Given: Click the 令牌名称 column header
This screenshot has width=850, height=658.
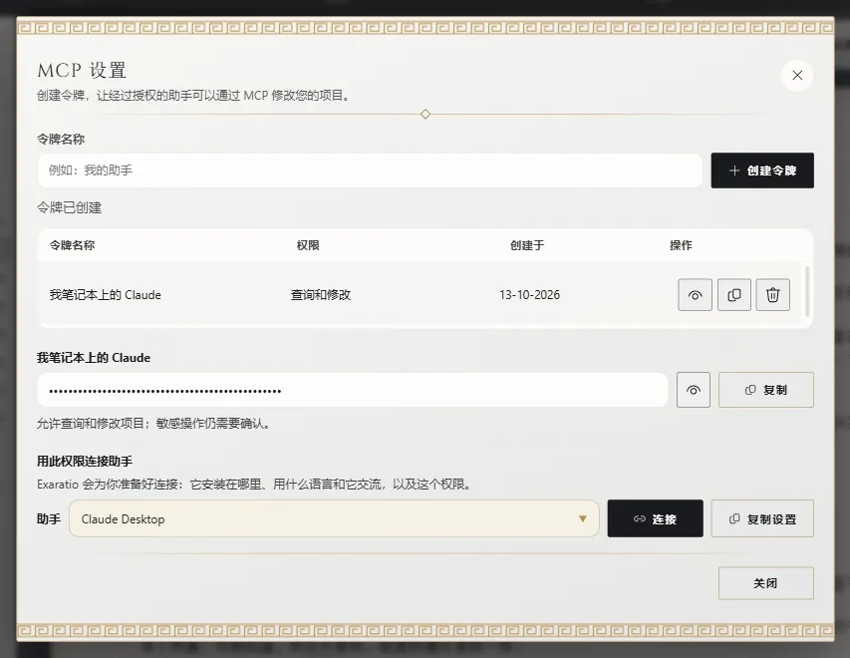Looking at the screenshot, I should [72, 245].
